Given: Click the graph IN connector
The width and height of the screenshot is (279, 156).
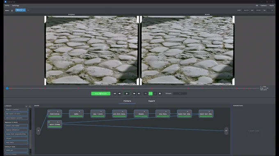Looking at the screenshot, I should pyautogui.click(x=38, y=131).
